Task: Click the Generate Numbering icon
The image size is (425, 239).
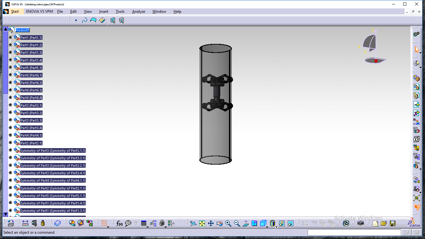Action: pyautogui.click(x=416, y=139)
